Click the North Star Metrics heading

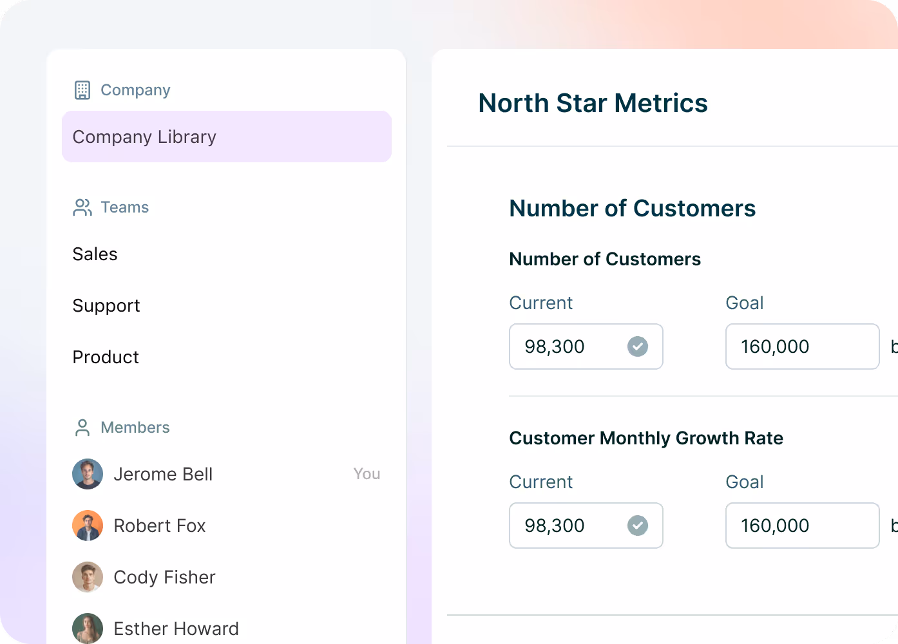coord(593,103)
